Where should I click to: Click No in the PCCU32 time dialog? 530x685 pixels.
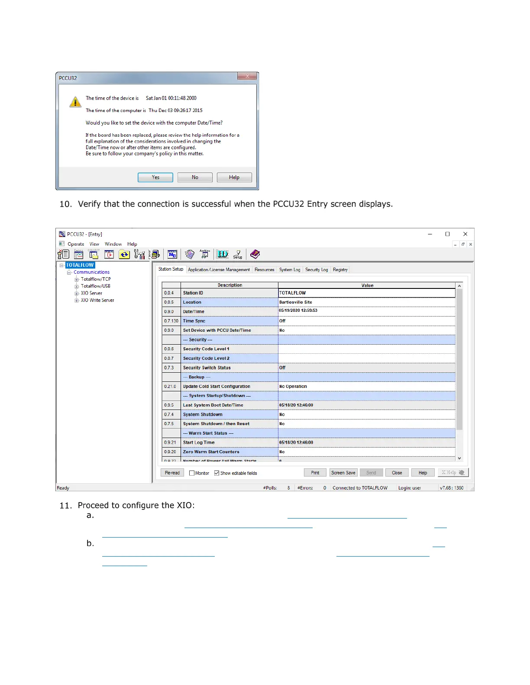[195, 177]
